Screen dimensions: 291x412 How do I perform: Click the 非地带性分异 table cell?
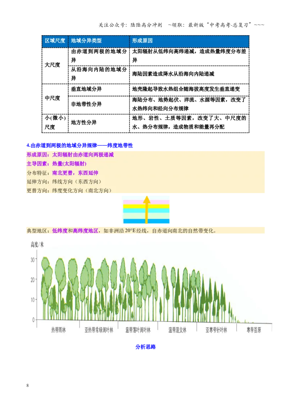click(x=99, y=105)
